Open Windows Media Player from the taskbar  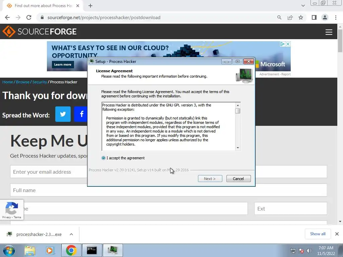[x=50, y=250]
